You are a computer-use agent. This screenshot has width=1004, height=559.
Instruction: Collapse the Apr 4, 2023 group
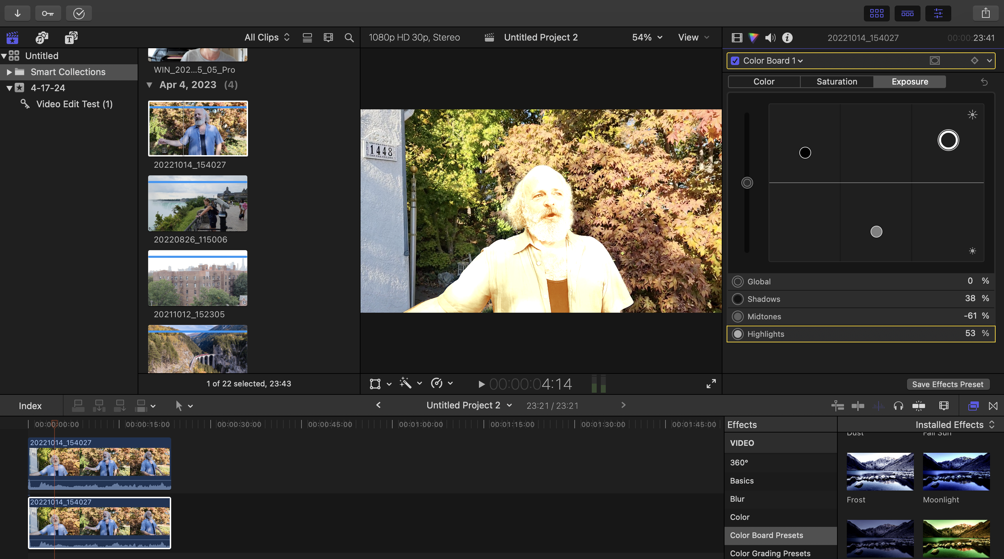pos(149,85)
